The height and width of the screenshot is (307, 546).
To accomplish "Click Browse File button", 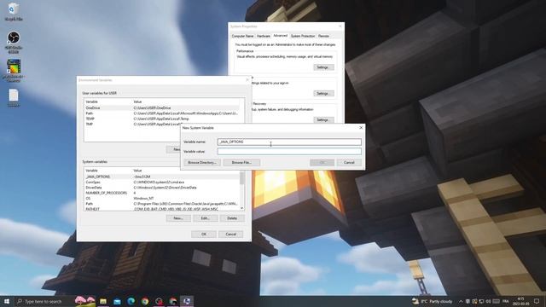I will click(x=241, y=163).
